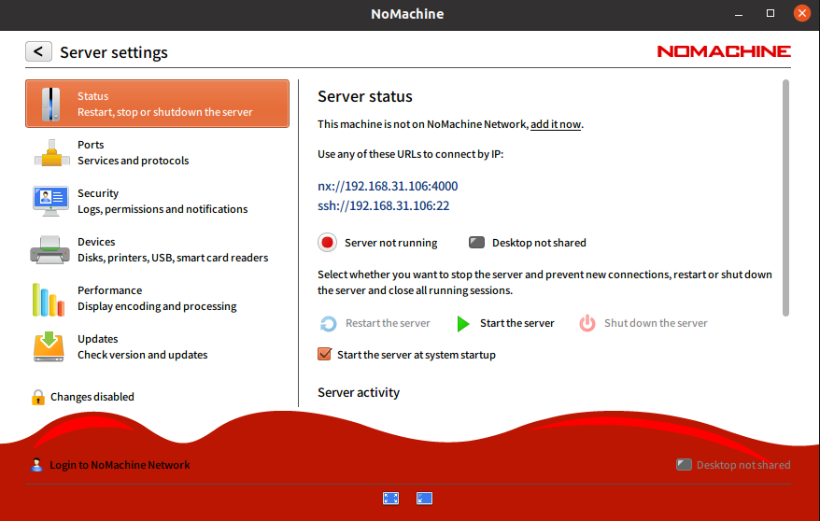The height and width of the screenshot is (521, 820).
Task: Click the bottom-bar Desktop not shared label
Action: pos(743,465)
